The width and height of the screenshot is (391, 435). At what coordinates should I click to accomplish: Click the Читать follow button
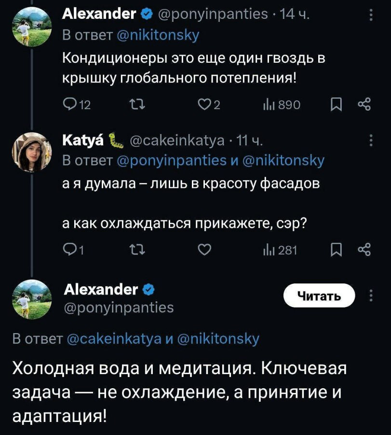[319, 295]
